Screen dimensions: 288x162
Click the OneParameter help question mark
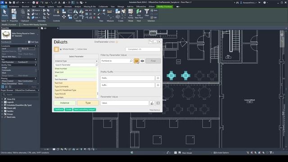click(150, 42)
